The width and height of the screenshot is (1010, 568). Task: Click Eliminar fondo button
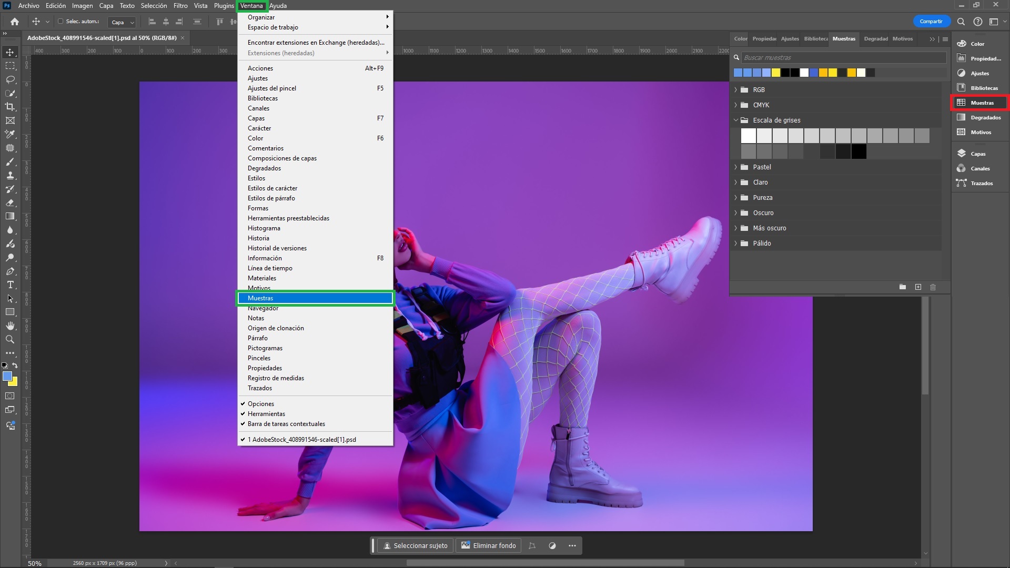pyautogui.click(x=489, y=546)
